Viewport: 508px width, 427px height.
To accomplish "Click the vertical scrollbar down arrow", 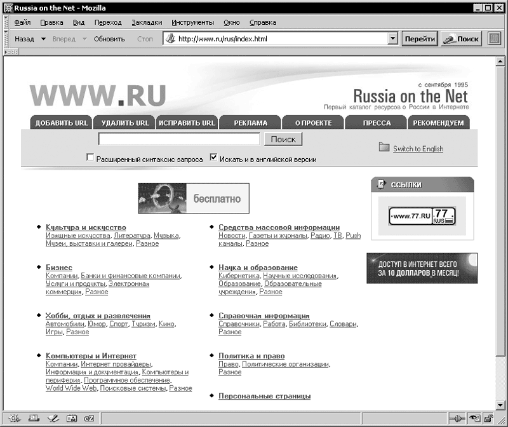I will pos(500,405).
